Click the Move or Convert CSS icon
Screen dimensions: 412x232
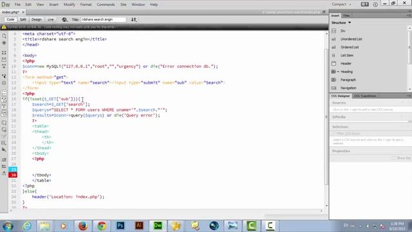4,150
